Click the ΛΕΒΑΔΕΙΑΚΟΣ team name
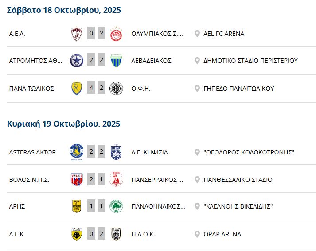This screenshot has width=316, height=251. [x=151, y=61]
